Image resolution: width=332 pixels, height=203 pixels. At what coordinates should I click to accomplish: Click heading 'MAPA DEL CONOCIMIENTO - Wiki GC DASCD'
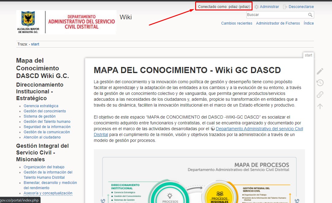[187, 70]
